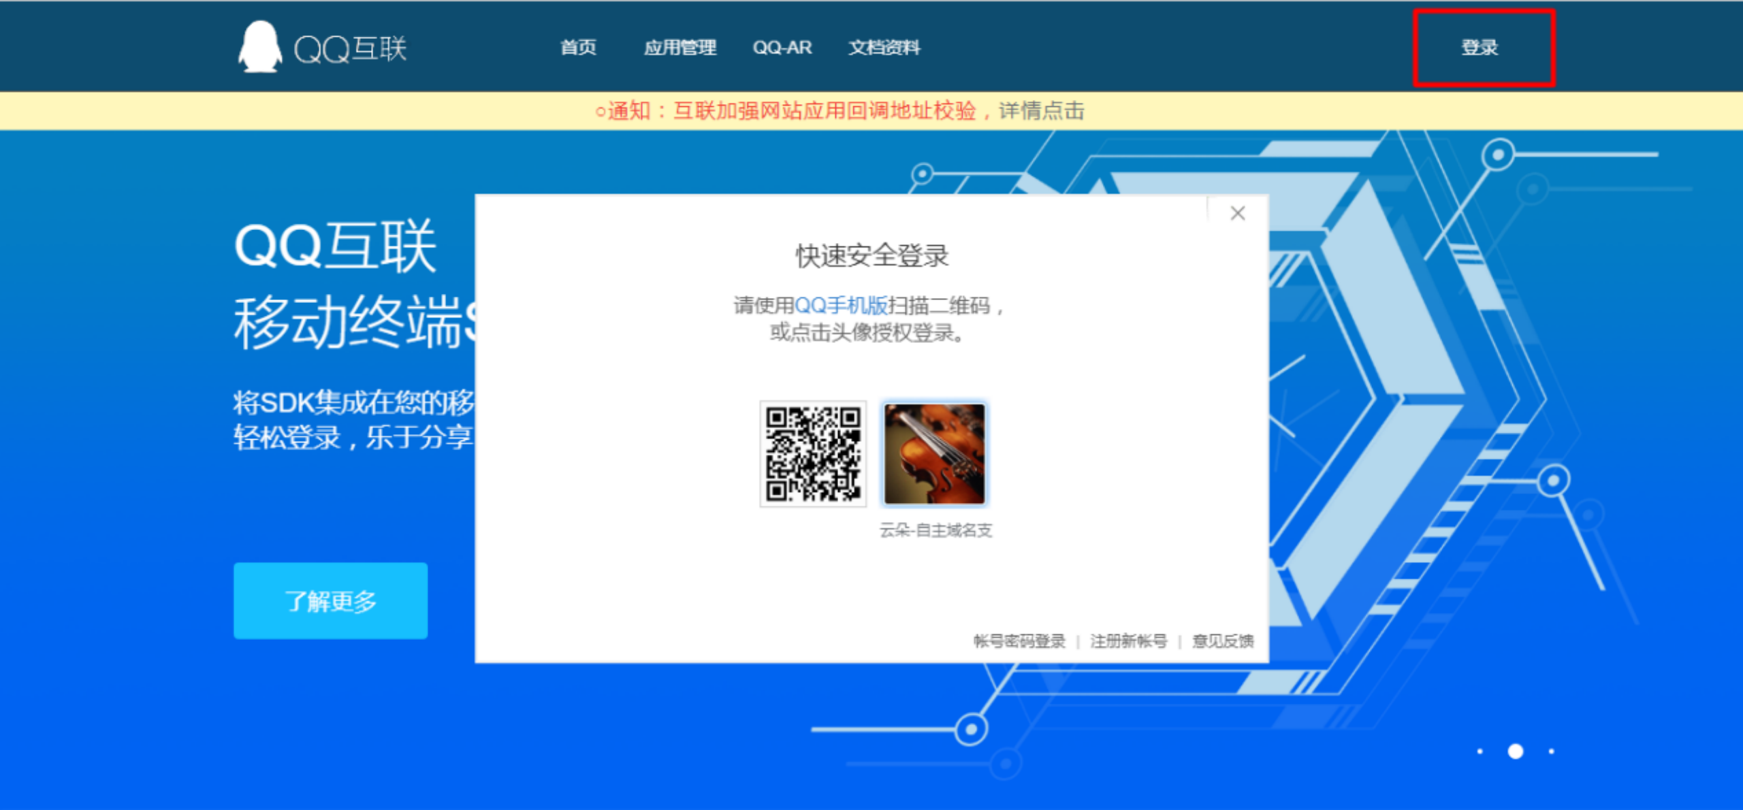Open the 应用管理 menu item
Image resolution: width=1743 pixels, height=810 pixels.
pos(679,48)
